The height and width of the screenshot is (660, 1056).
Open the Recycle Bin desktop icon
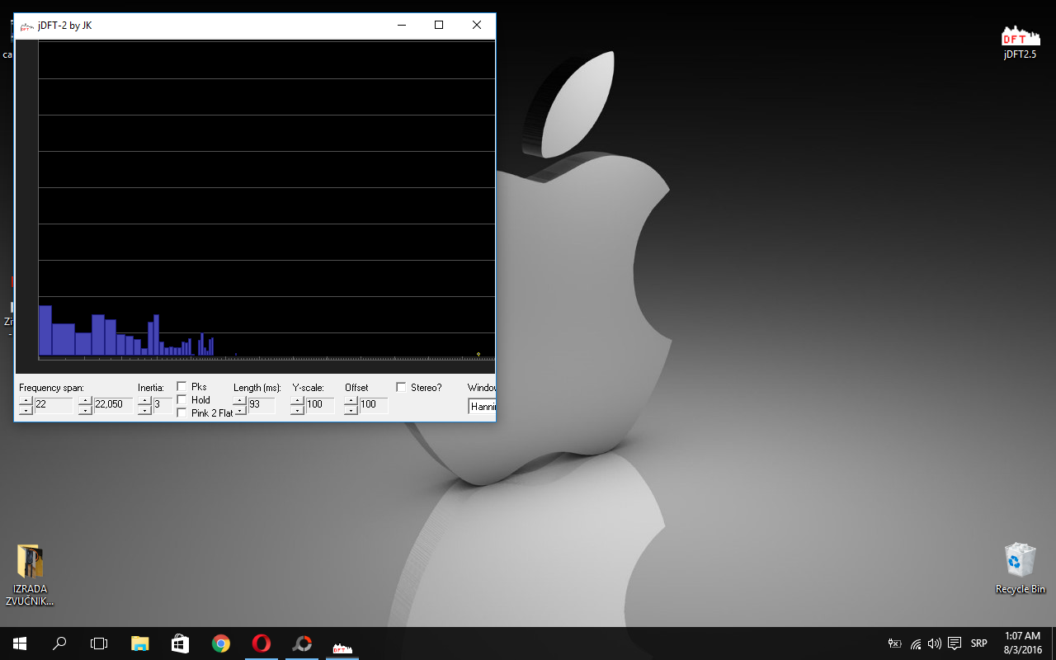1020,568
